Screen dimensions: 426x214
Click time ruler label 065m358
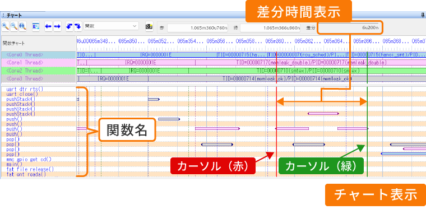(249, 41)
